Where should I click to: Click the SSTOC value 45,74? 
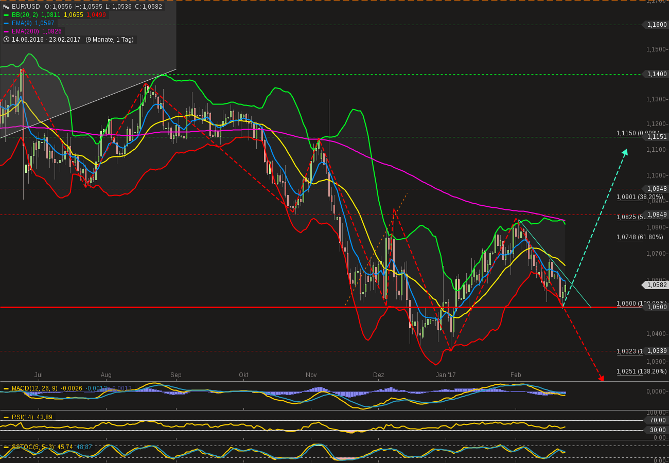coord(65,448)
